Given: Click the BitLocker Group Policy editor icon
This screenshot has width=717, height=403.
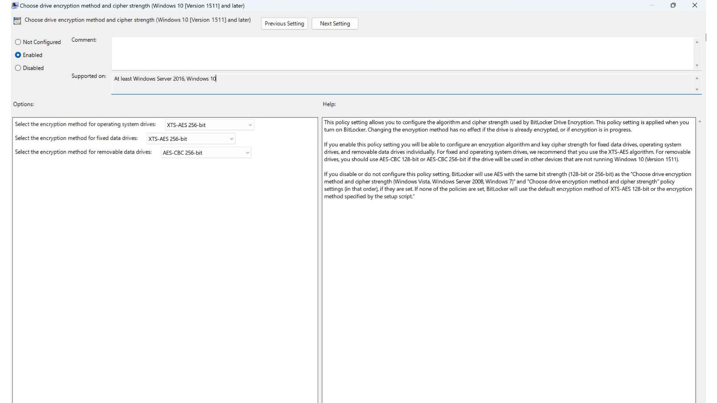Looking at the screenshot, I should click(x=17, y=20).
